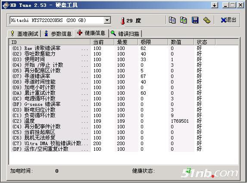Screen dimensions: 247x183
Task: Switch to the 基准测试 benchmark tab
Action: [x=24, y=34]
